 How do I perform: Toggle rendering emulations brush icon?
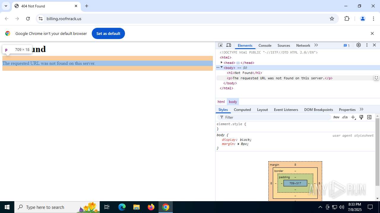click(361, 117)
